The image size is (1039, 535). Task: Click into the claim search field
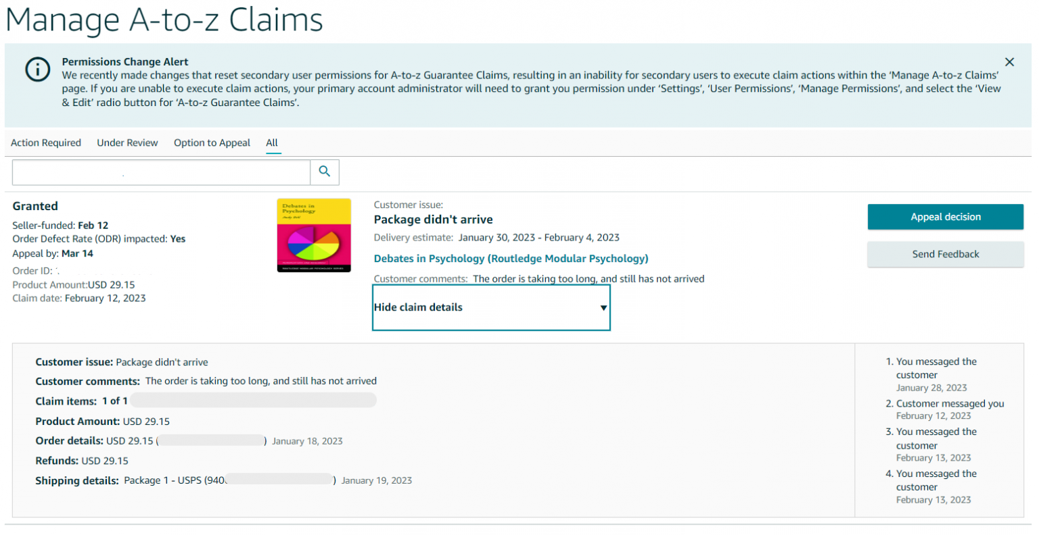coord(161,173)
